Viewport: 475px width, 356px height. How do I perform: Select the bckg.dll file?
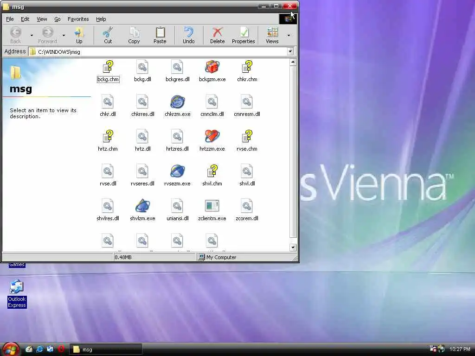pyautogui.click(x=142, y=71)
